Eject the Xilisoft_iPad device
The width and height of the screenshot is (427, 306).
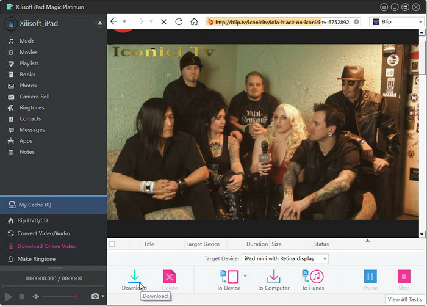100,23
